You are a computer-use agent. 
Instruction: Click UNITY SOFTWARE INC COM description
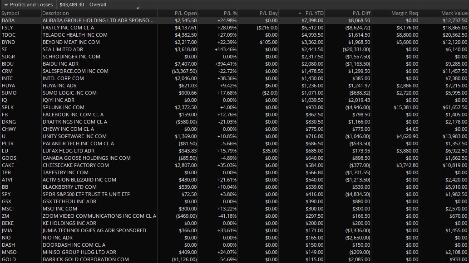(74, 136)
